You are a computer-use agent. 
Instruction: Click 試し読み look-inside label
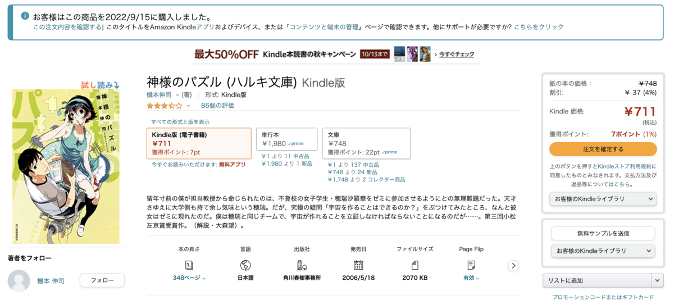pos(101,85)
